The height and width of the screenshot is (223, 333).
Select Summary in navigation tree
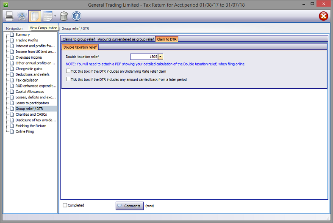pos(22,35)
